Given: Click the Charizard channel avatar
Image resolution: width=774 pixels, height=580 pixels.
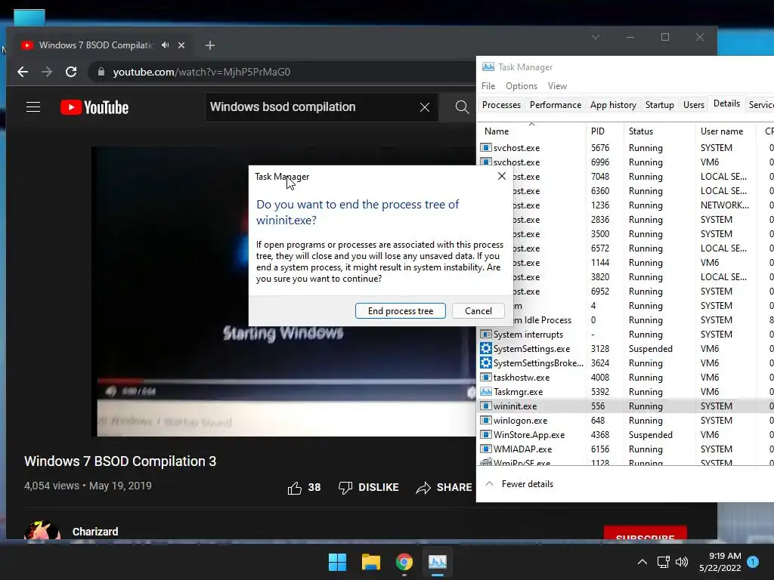Looking at the screenshot, I should click(42, 531).
